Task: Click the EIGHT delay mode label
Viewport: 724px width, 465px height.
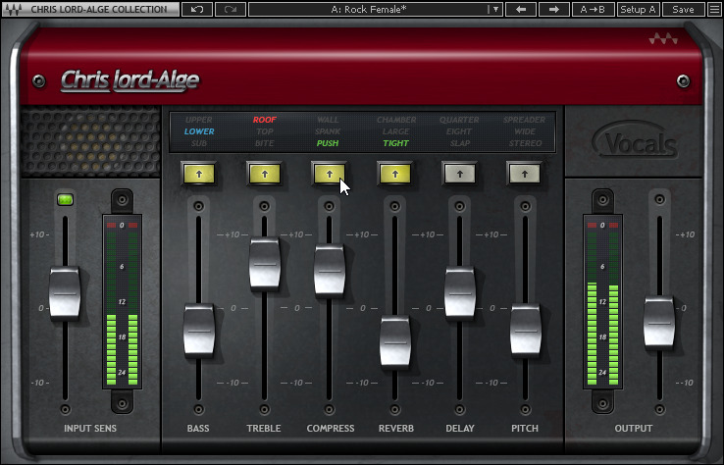Action: [x=459, y=131]
